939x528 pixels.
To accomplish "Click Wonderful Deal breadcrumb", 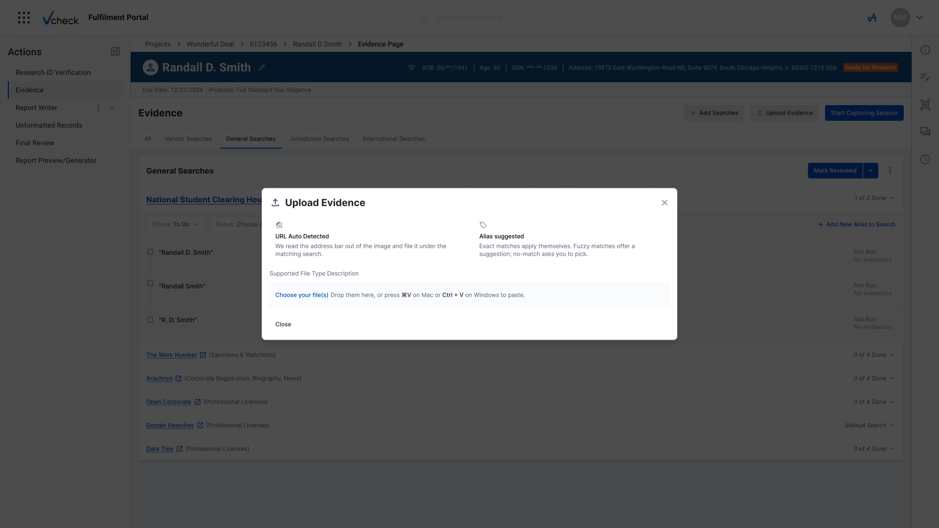I will pos(210,44).
